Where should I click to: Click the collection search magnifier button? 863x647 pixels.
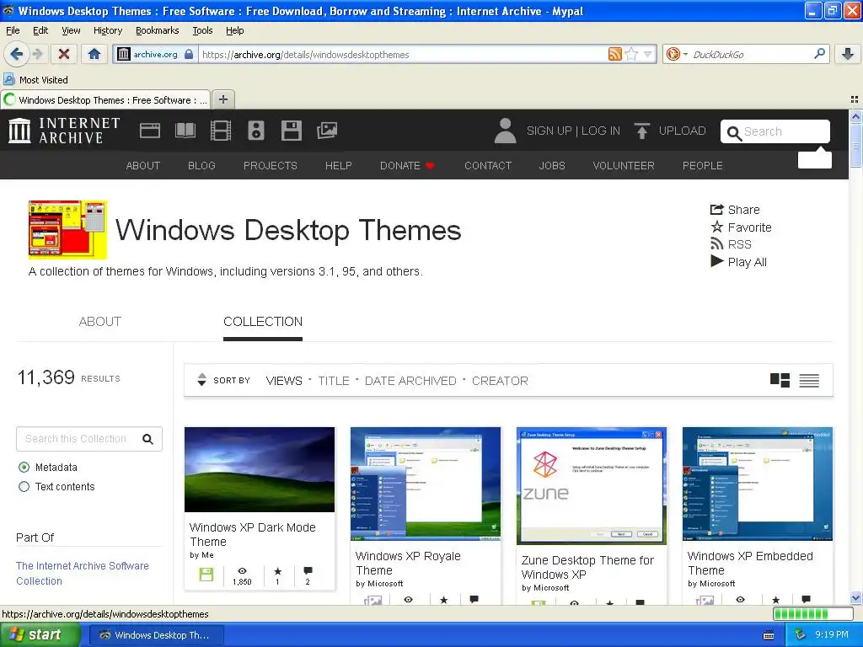pos(148,438)
